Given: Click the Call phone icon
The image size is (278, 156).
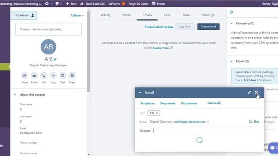Looking at the screenshot, I should (43, 76).
